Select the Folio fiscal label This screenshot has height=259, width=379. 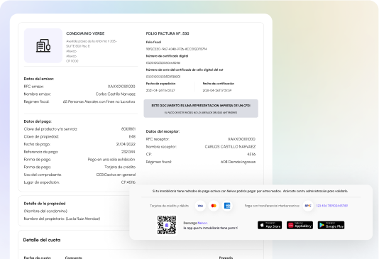pos(153,42)
